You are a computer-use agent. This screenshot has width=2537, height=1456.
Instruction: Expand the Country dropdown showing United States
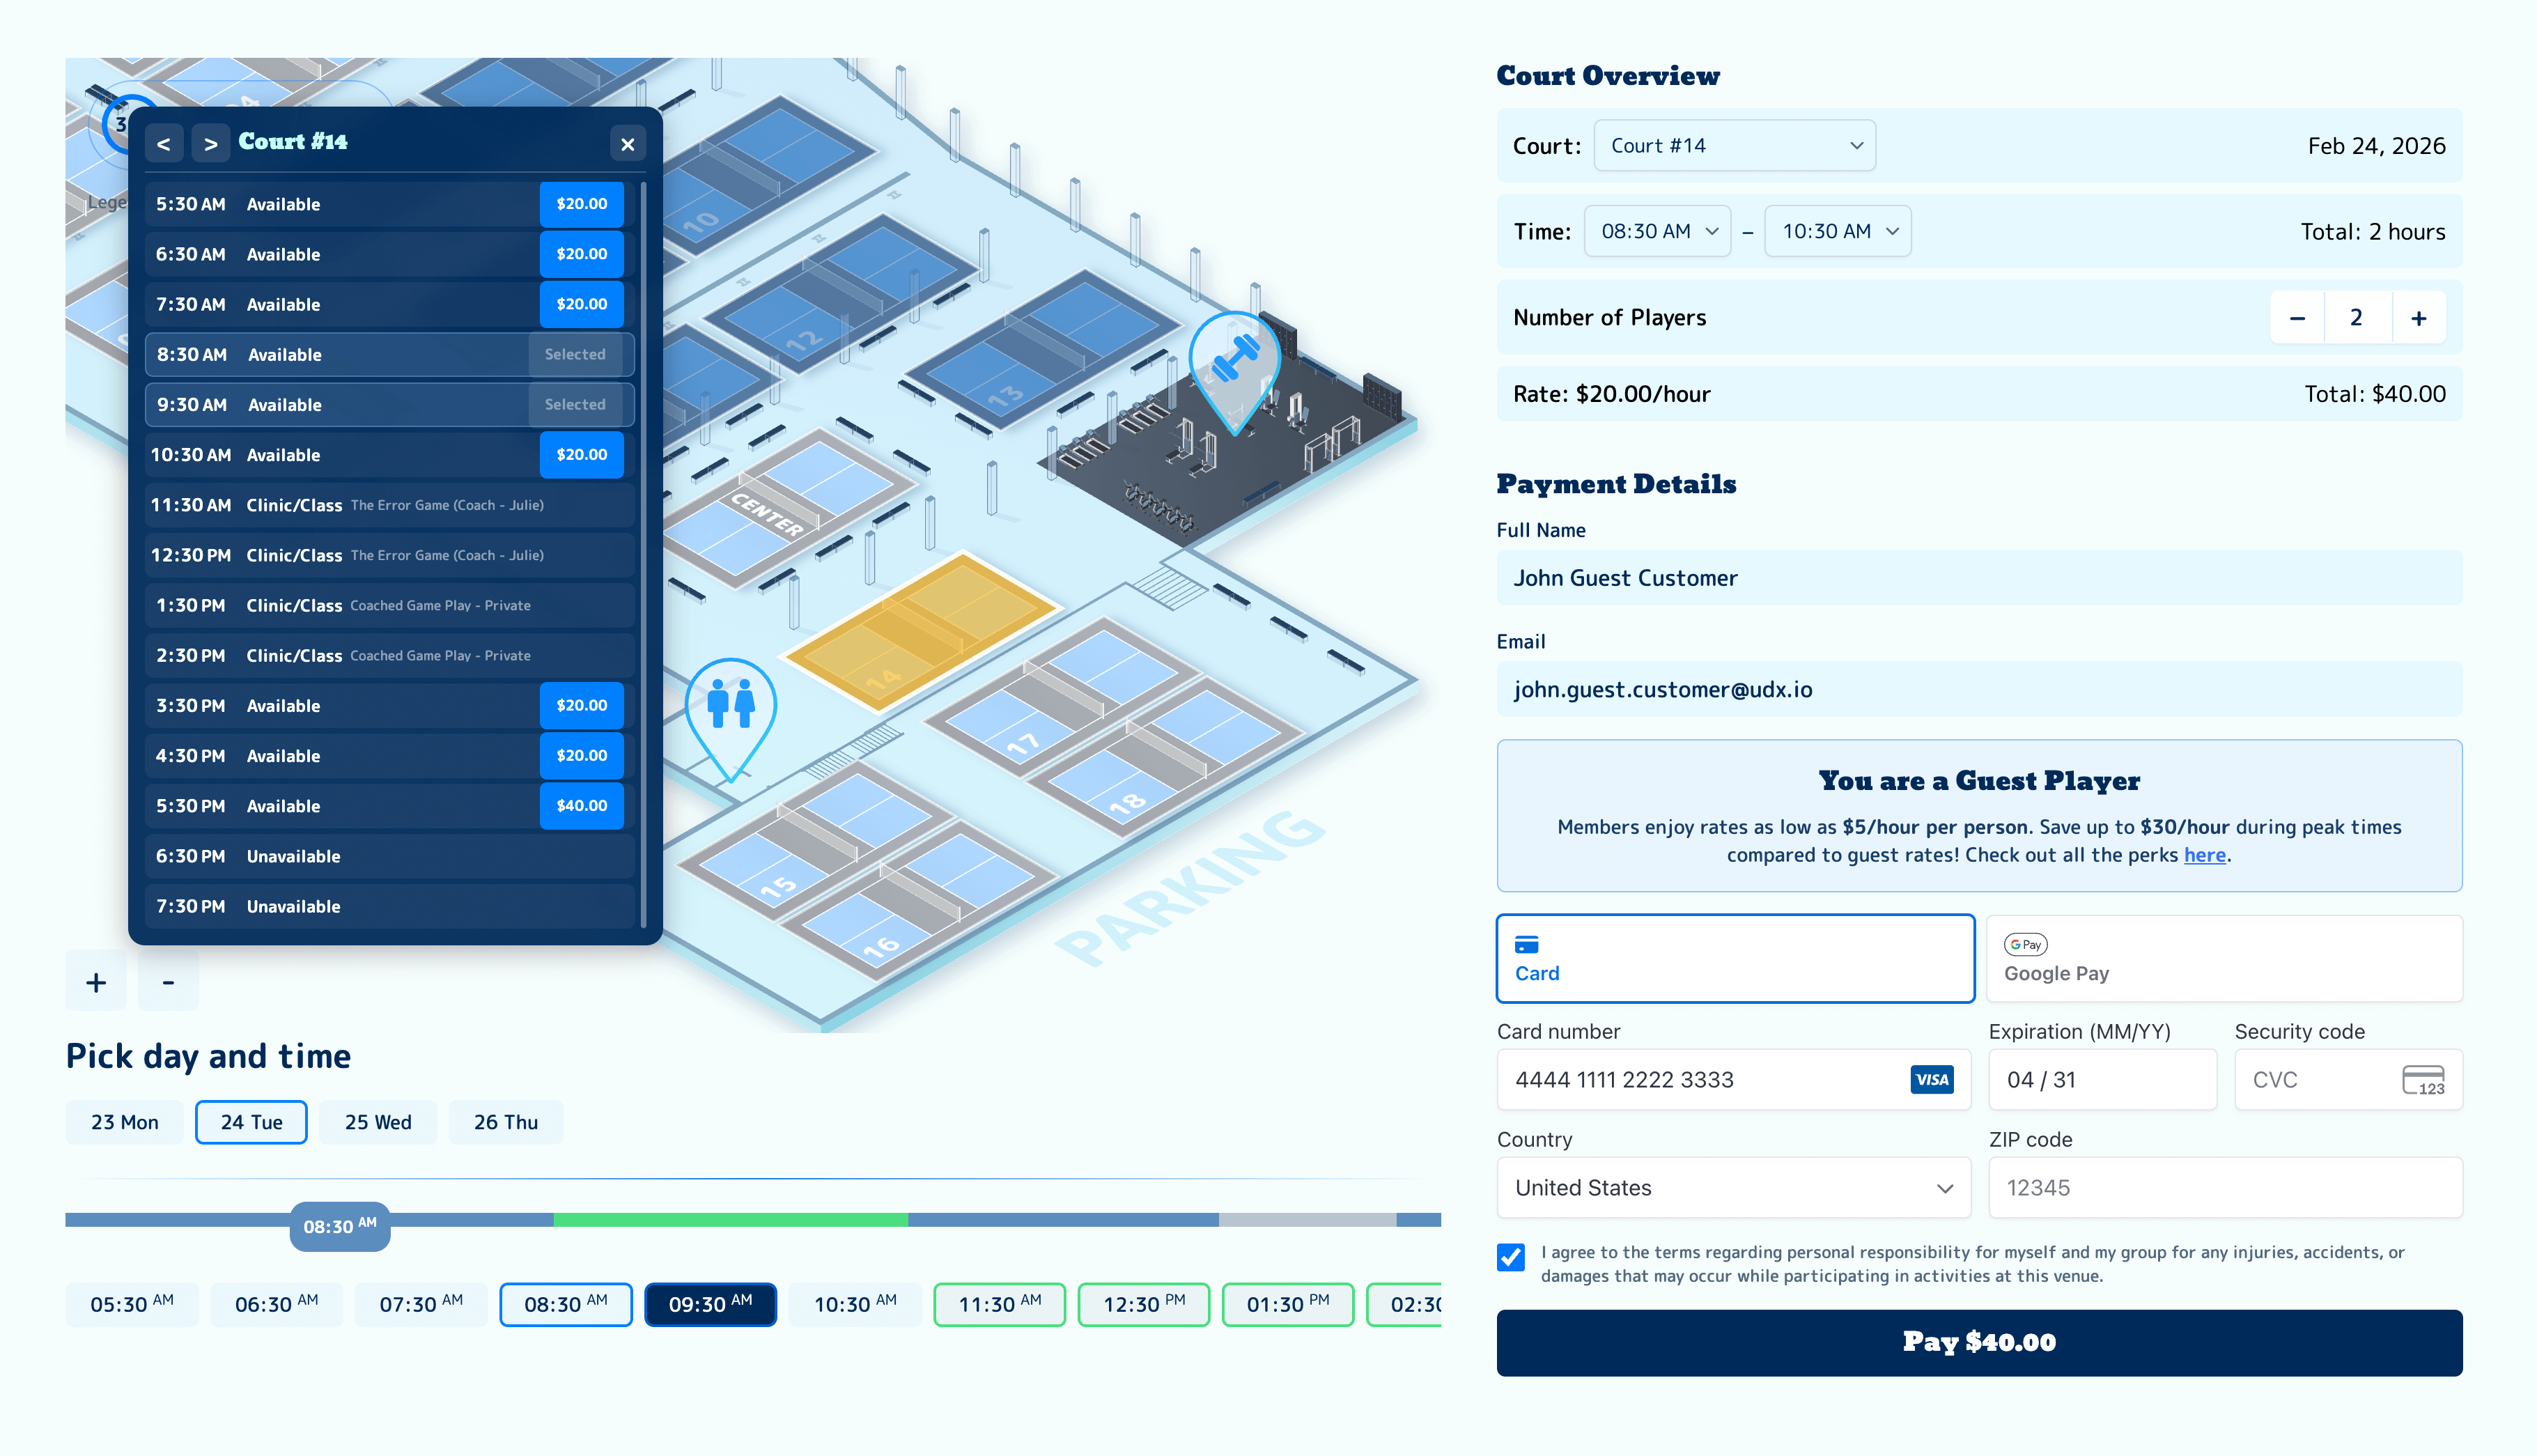1735,1187
